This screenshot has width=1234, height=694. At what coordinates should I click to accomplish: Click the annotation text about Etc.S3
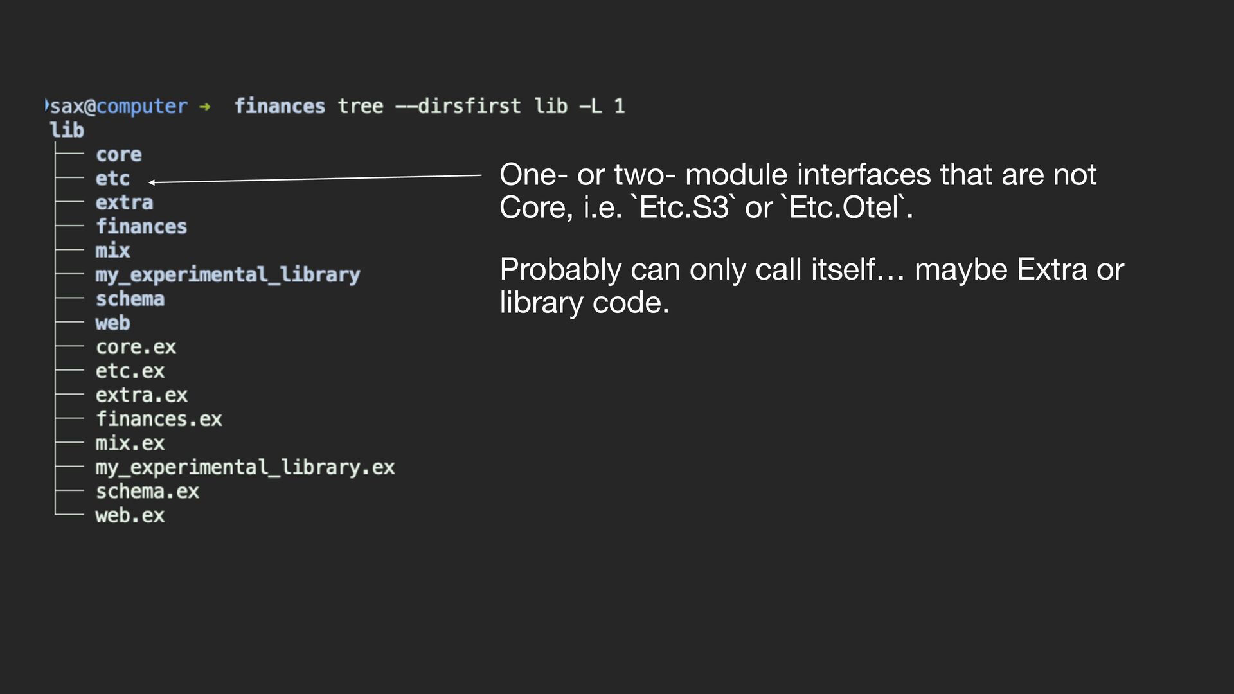[798, 191]
